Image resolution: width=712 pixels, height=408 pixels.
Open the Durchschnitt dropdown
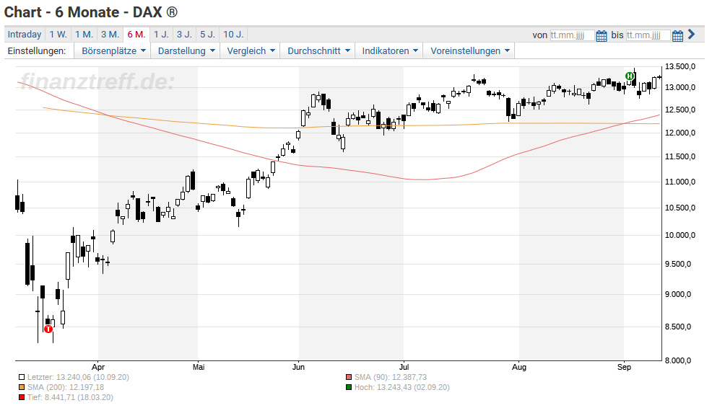tap(318, 50)
